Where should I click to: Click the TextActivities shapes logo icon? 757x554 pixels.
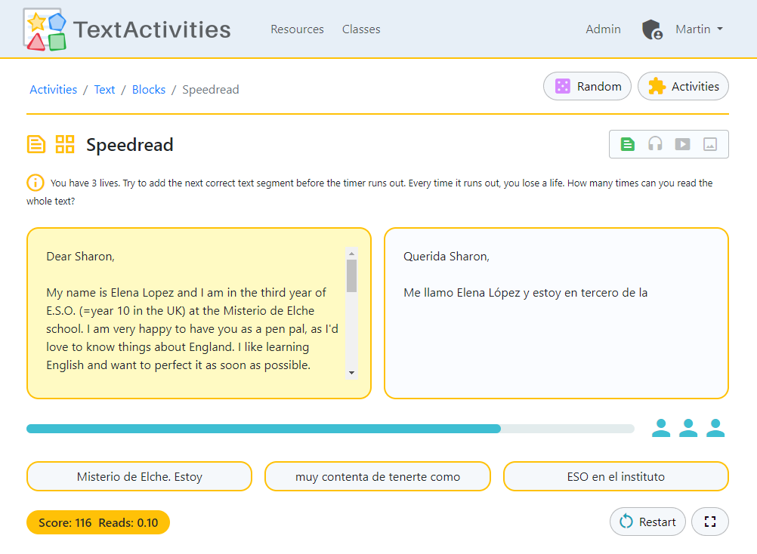pos(45,29)
